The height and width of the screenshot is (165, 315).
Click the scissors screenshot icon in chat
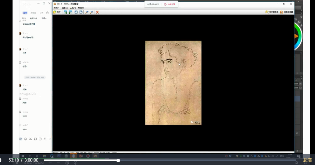pyautogui.click(x=30, y=139)
